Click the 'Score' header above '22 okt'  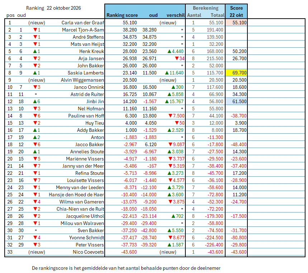pos(236,8)
